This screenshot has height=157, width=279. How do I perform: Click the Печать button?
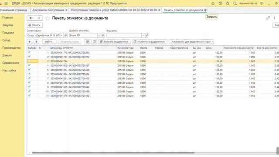pyautogui.click(x=35, y=25)
